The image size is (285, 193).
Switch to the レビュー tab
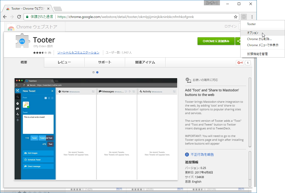pos(64,62)
